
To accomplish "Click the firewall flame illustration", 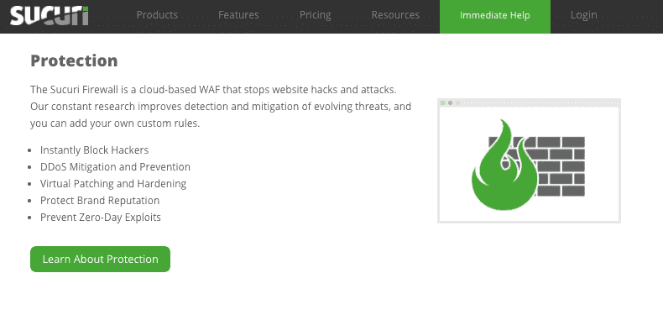I will tap(529, 161).
